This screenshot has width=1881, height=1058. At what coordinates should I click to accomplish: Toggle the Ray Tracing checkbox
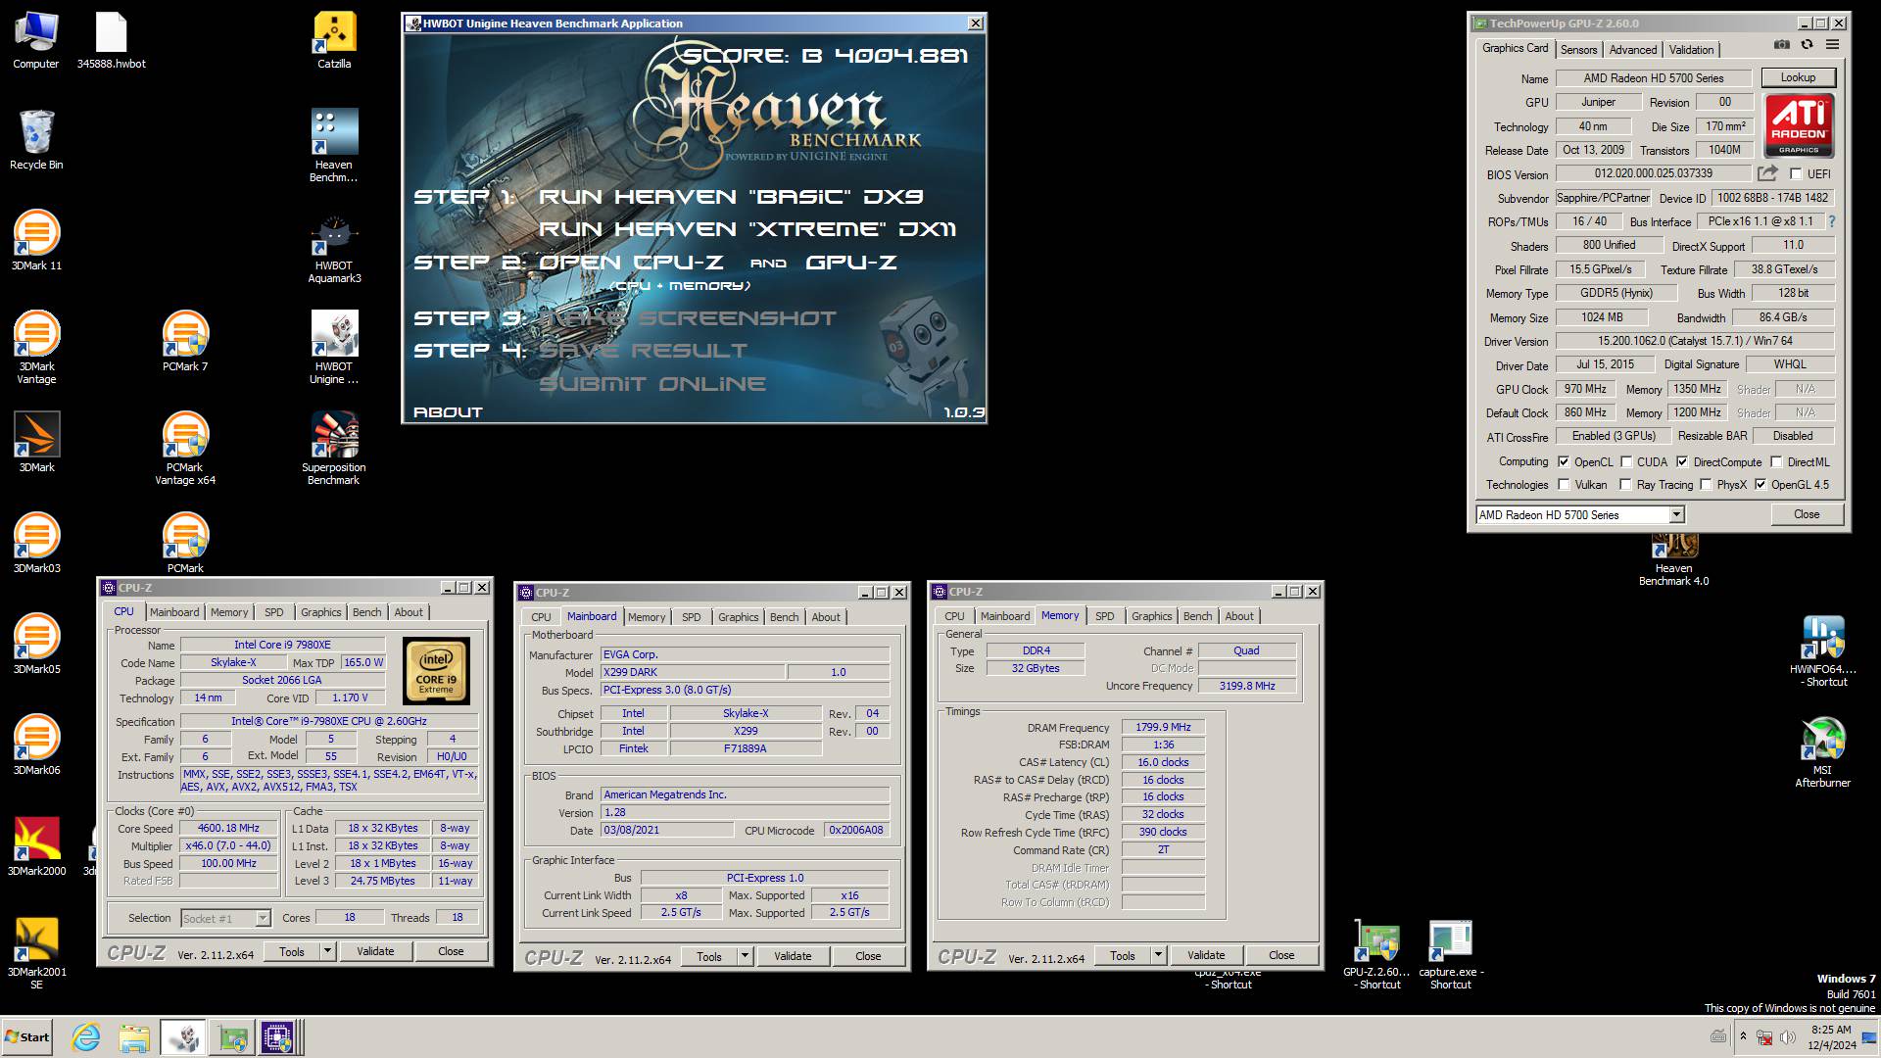point(1625,485)
